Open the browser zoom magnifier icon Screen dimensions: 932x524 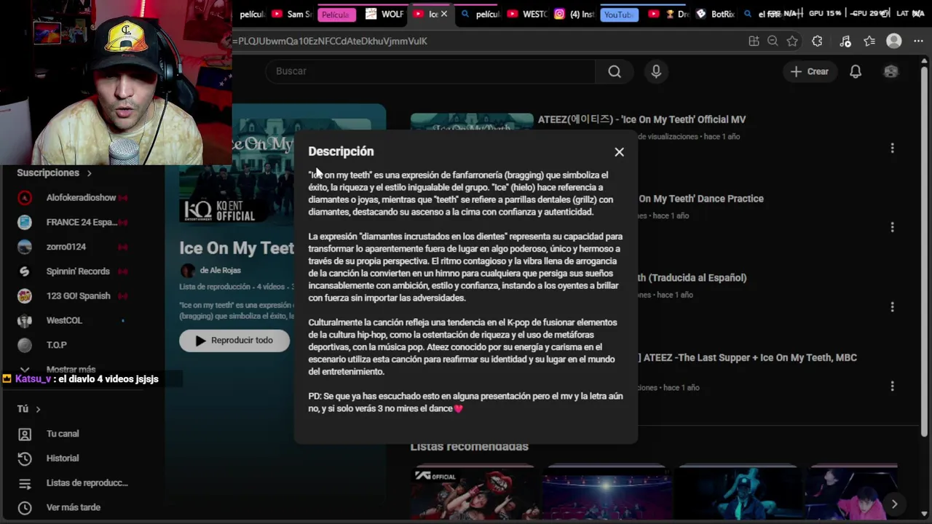tap(773, 41)
